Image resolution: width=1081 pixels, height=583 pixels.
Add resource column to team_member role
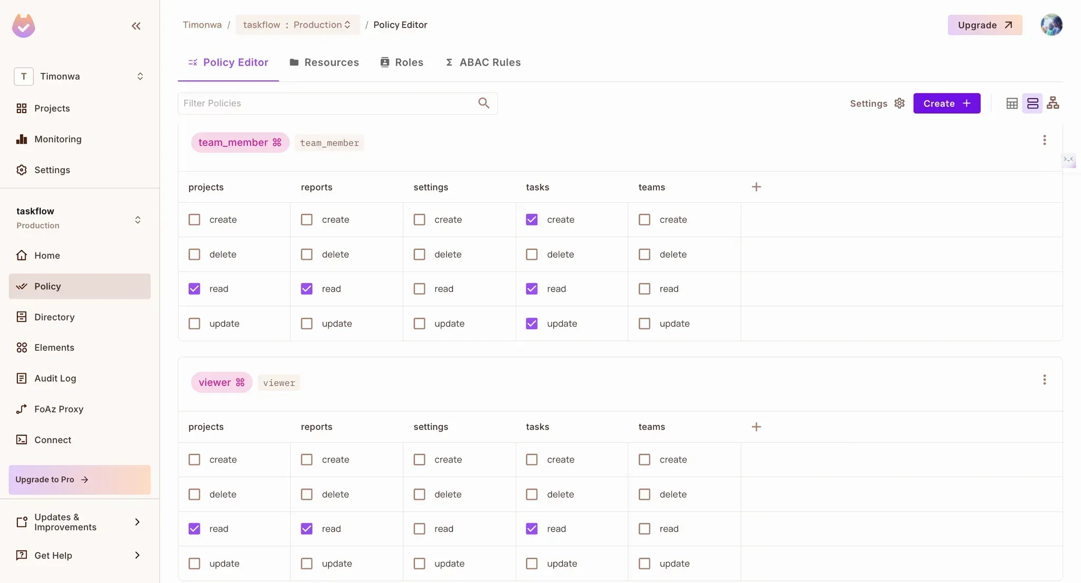coord(756,187)
